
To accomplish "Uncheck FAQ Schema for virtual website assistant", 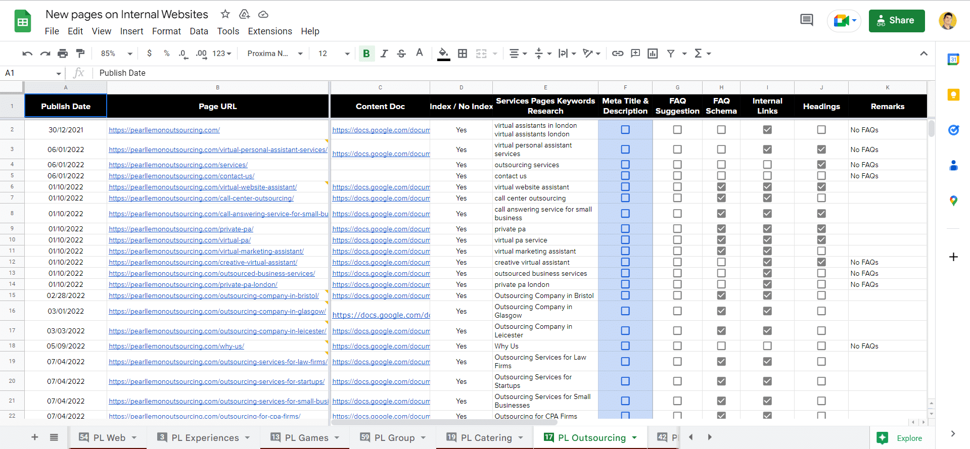I will coord(721,187).
